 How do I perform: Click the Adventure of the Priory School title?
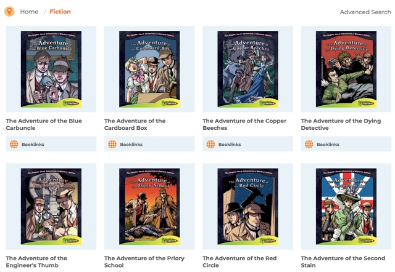coord(144,262)
